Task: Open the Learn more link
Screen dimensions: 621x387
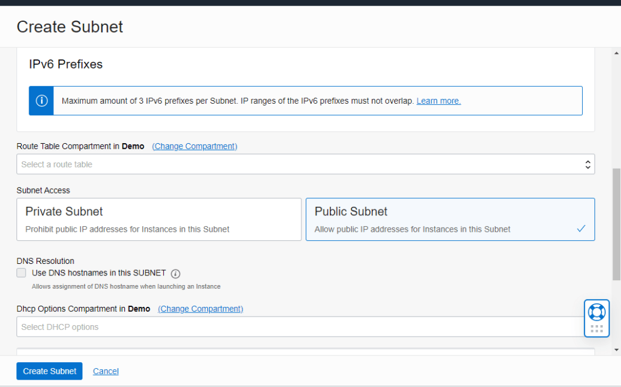Action: tap(438, 101)
